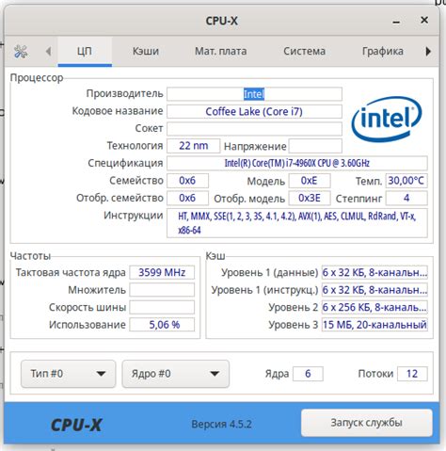Click the Уровень 3 cache 15 МБ field
This screenshot has width=446, height=451.
374,325
